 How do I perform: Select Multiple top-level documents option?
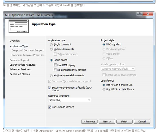pos(51,75)
